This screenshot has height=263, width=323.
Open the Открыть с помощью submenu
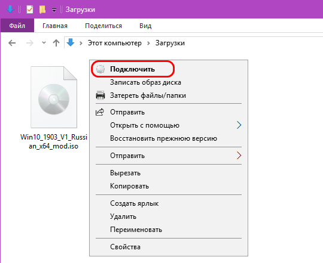pos(169,125)
